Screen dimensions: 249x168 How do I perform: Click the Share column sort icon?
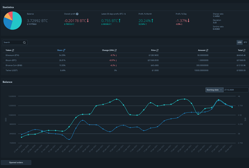coord(64,50)
